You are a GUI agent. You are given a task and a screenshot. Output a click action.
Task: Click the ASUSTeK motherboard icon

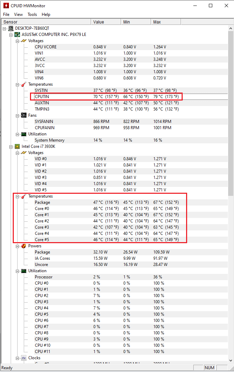pyautogui.click(x=17, y=35)
